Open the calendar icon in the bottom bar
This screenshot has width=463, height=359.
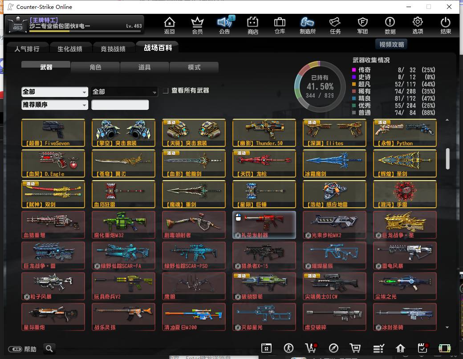click(x=266, y=348)
